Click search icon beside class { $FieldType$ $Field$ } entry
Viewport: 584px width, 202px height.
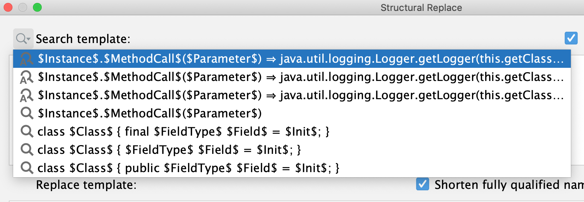coord(26,149)
